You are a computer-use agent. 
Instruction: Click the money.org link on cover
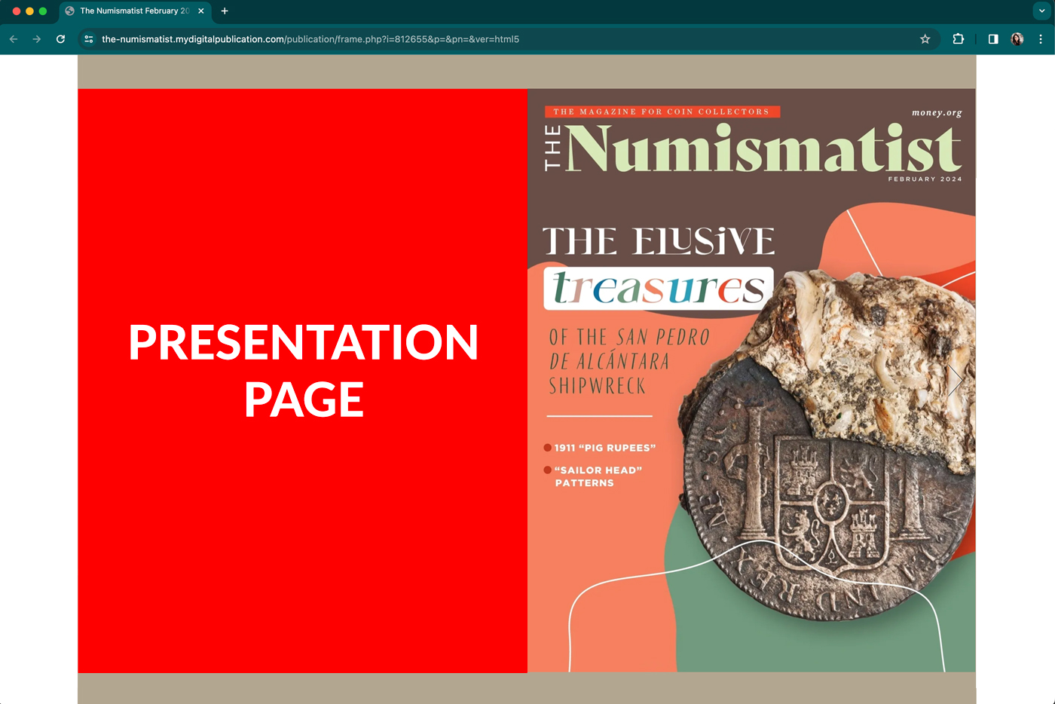tap(937, 113)
